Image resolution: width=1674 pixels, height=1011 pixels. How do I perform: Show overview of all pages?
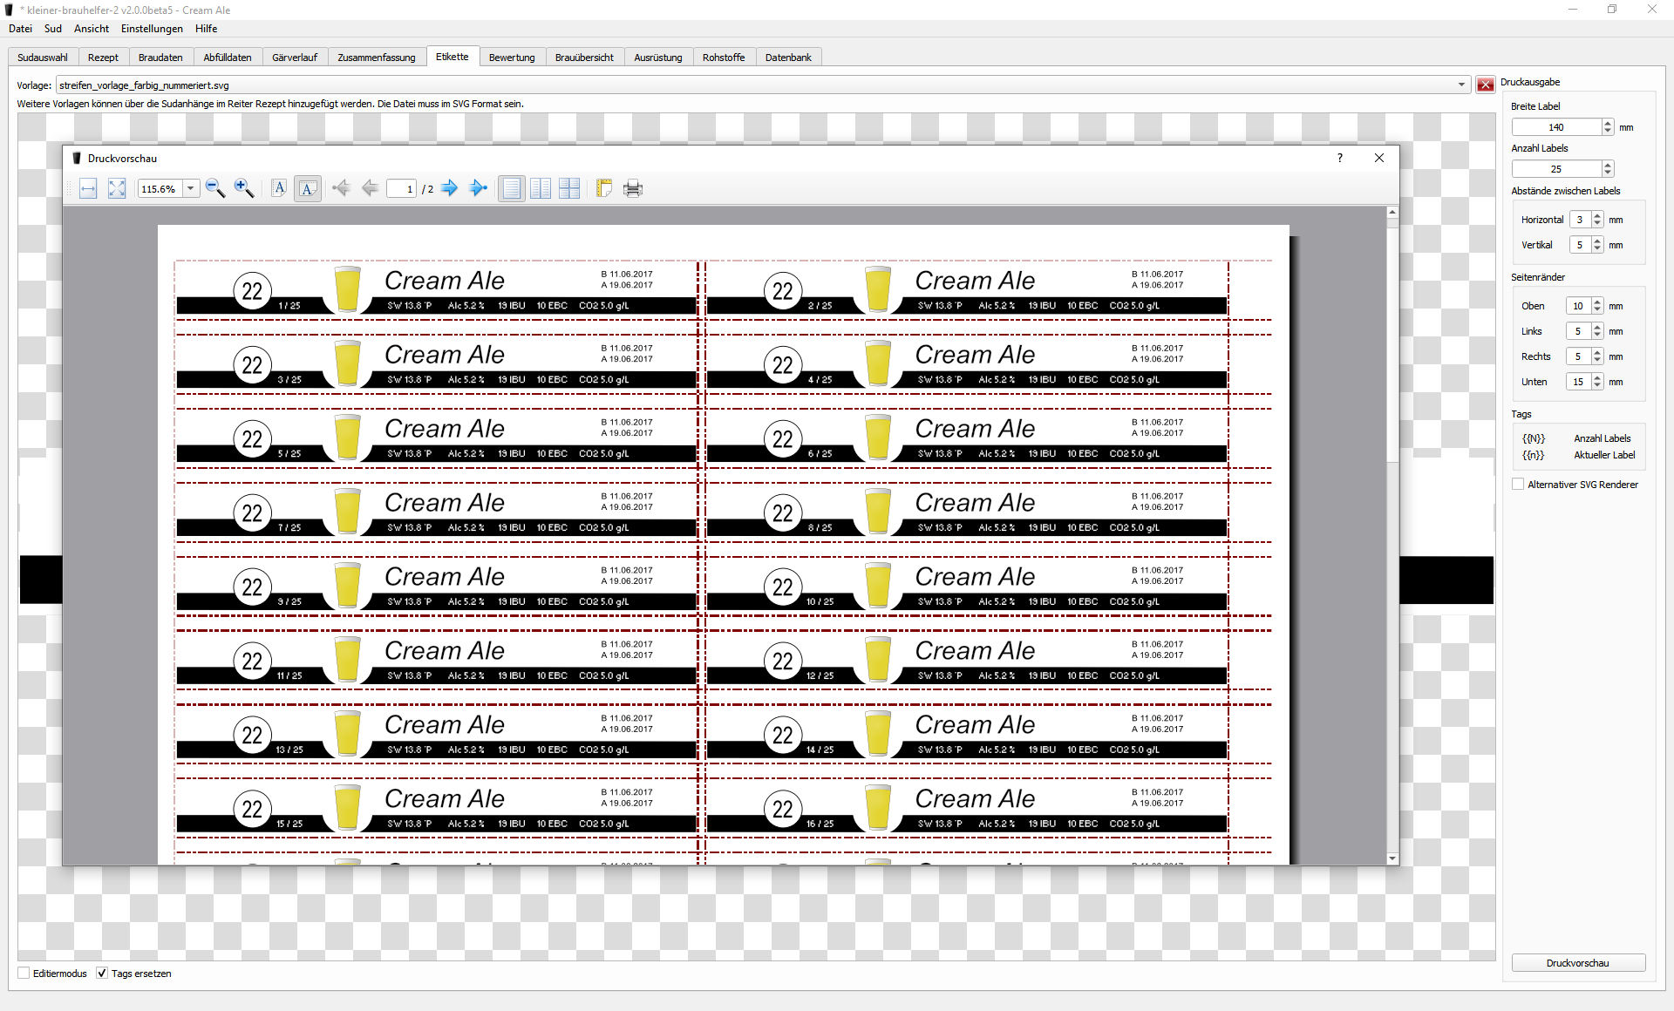click(569, 188)
